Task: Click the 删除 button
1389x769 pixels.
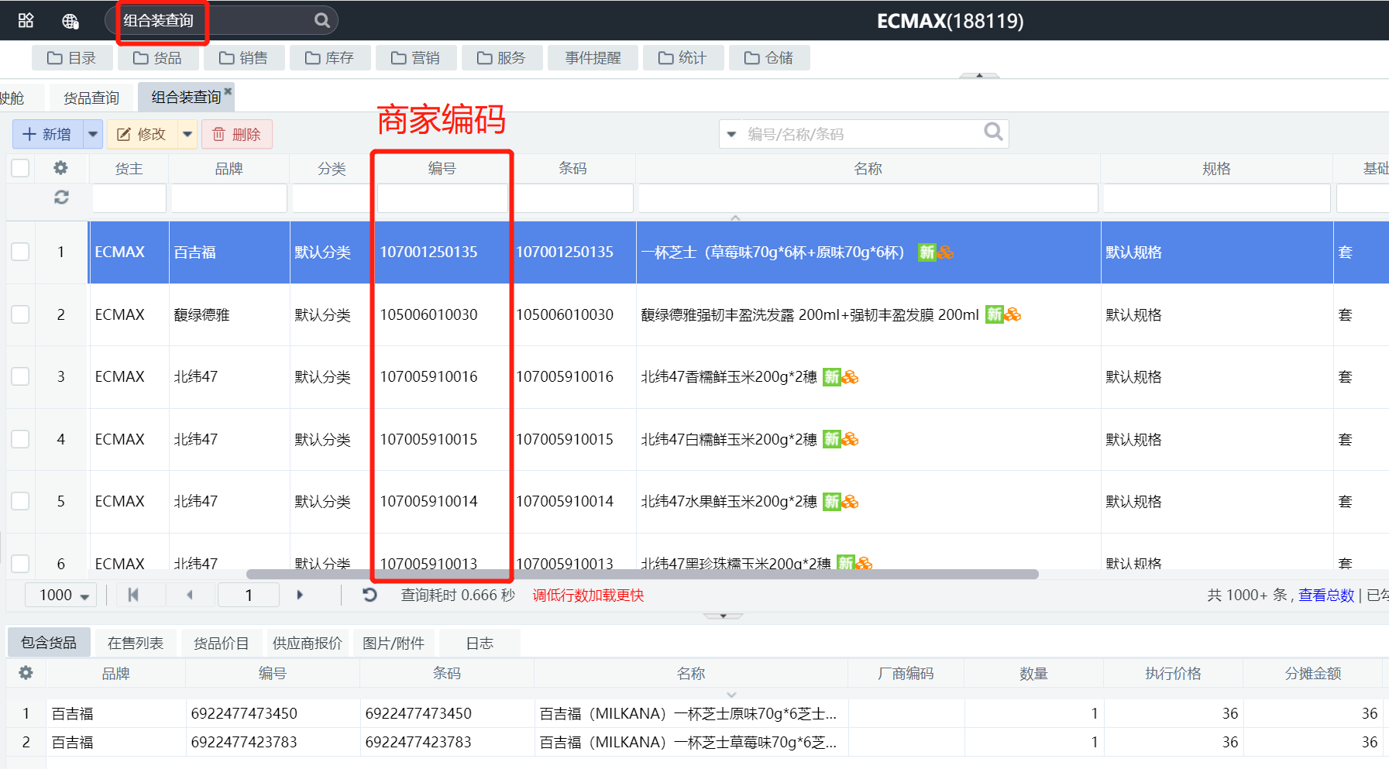Action: (237, 134)
